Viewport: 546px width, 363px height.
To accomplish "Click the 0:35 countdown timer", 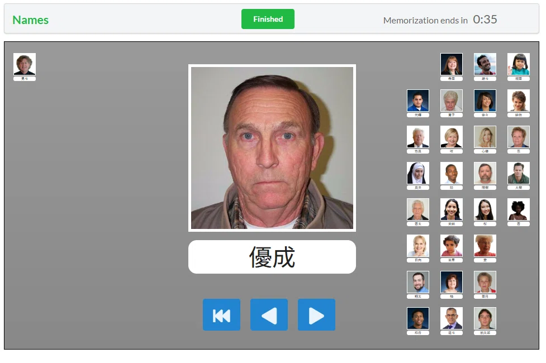I will tap(485, 20).
